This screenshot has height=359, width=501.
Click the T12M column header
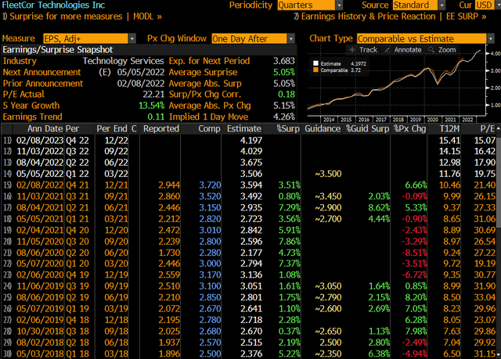point(449,129)
